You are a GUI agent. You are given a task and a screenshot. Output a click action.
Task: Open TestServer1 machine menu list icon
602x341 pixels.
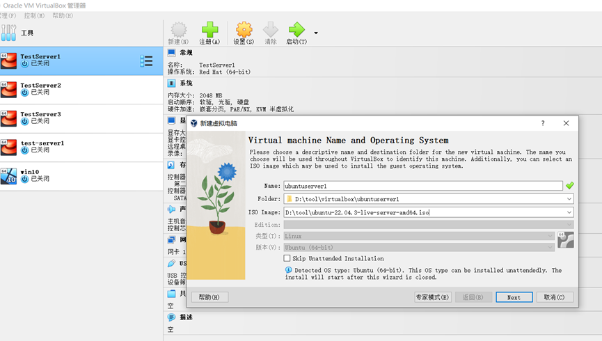click(146, 61)
